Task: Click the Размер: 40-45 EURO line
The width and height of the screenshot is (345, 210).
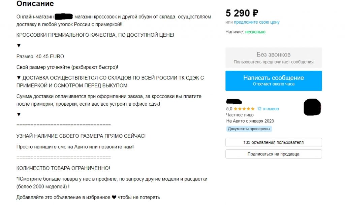Action: tap(40, 57)
